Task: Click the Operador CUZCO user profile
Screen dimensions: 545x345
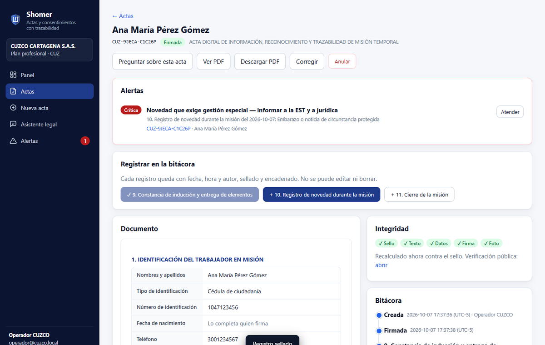Action: tap(34, 338)
